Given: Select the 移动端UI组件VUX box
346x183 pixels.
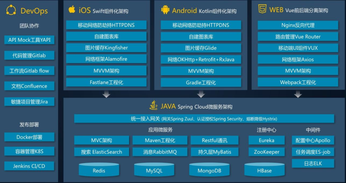Looking at the screenshot, I should [x=298, y=48].
